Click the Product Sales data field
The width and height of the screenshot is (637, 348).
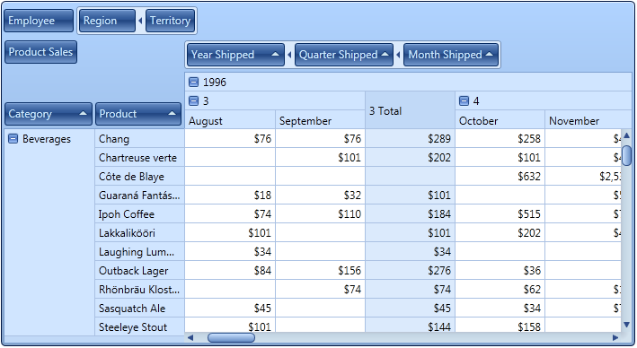[40, 52]
